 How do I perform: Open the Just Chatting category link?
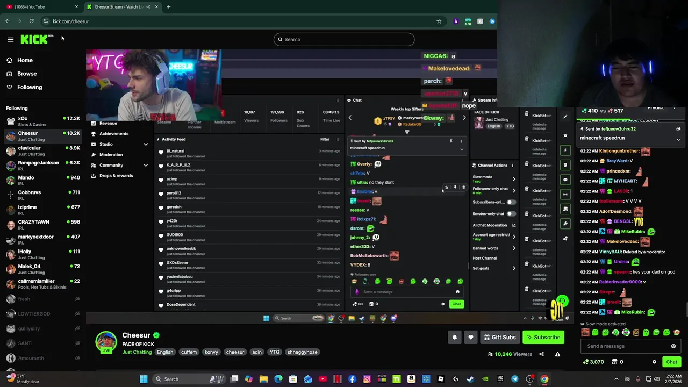[x=137, y=352]
